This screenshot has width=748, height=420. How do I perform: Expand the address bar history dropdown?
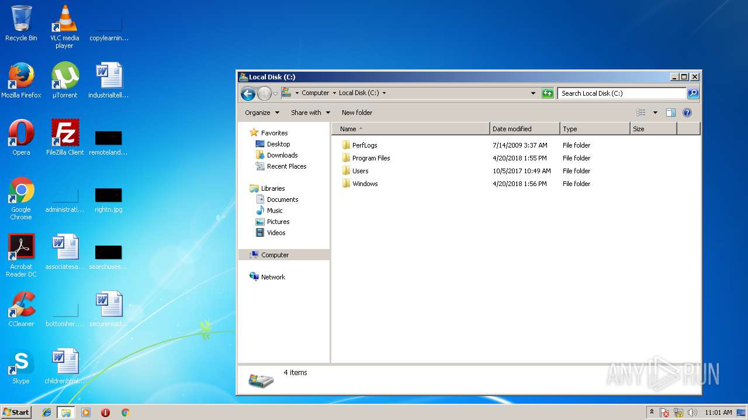[533, 93]
